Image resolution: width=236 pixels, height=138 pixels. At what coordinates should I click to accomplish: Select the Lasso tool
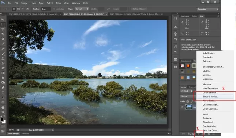point(3,29)
